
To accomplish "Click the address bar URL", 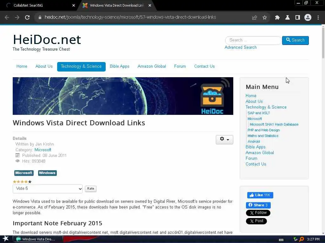I will tap(130, 17).
